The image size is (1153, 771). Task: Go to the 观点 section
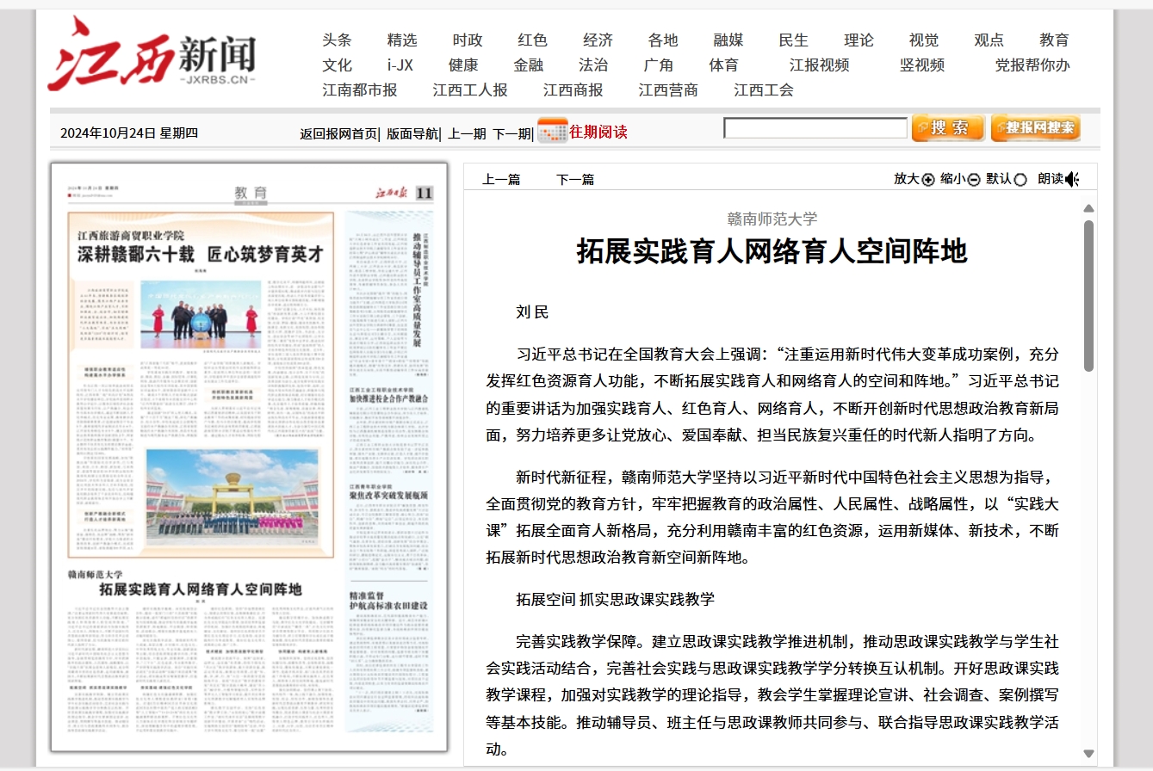(x=989, y=40)
